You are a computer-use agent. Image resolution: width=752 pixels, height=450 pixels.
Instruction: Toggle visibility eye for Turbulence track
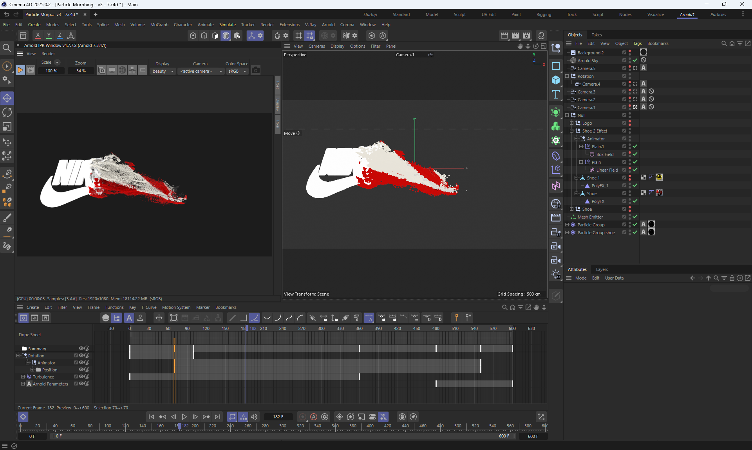(x=81, y=377)
